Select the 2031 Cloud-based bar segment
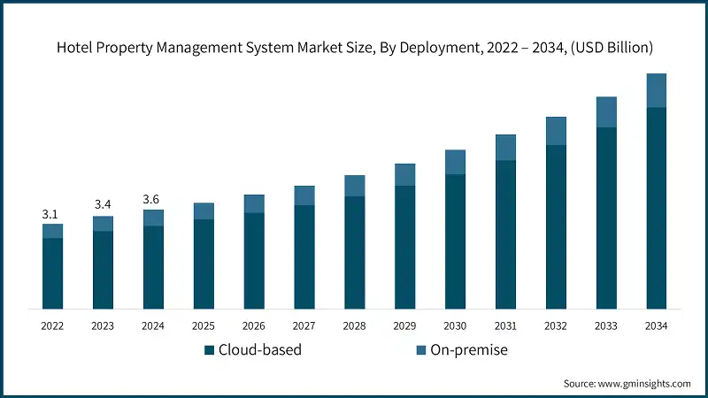708x398 pixels. [x=505, y=234]
